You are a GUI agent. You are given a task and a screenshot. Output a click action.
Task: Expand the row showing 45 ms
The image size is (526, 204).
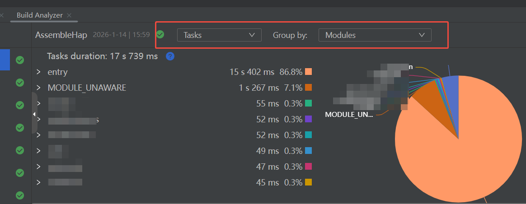point(39,182)
